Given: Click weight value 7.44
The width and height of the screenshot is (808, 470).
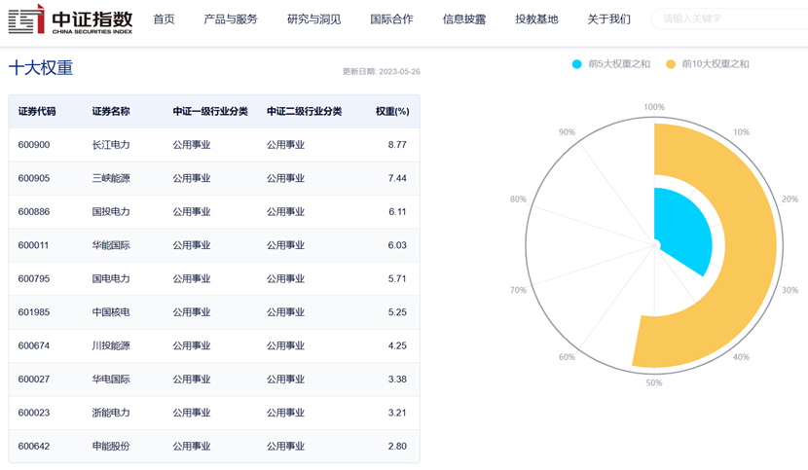Looking at the screenshot, I should (x=397, y=178).
